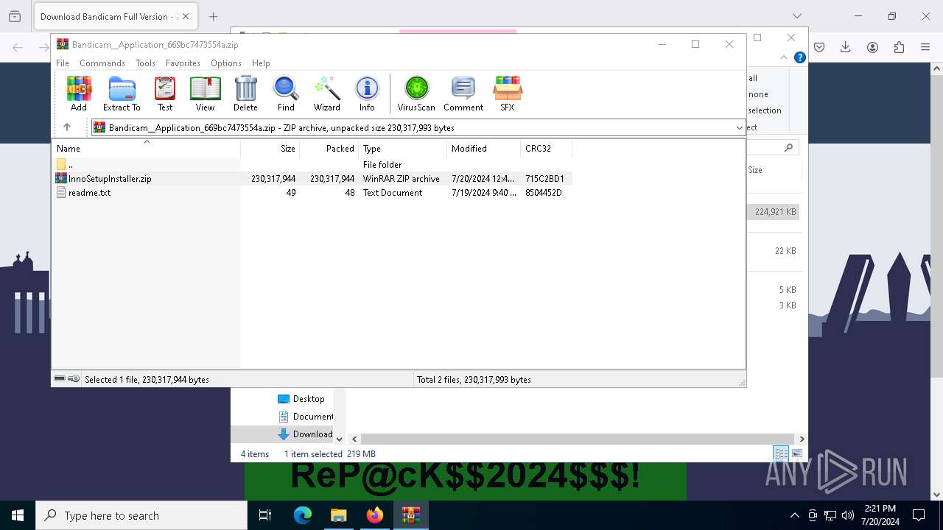Open the Comment tool
This screenshot has height=530, width=943.
(463, 93)
